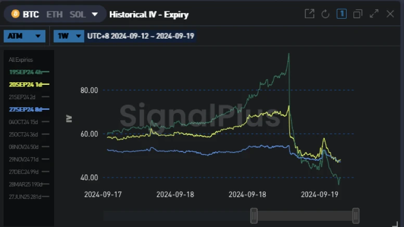Image resolution: width=404 pixels, height=227 pixels.
Task: Open the 1W time range dropdown
Action: (x=68, y=36)
